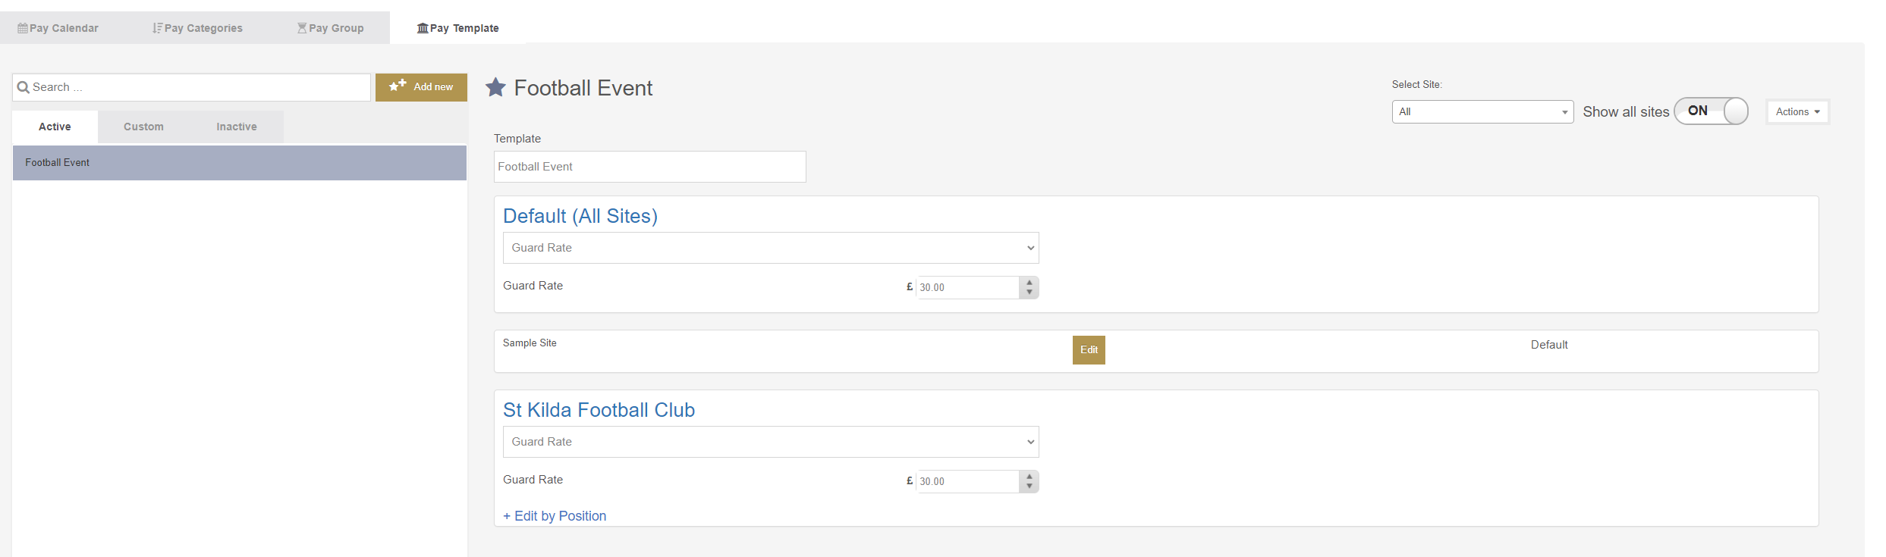Select Football Event in the template list
This screenshot has height=557, width=1886.
click(240, 163)
